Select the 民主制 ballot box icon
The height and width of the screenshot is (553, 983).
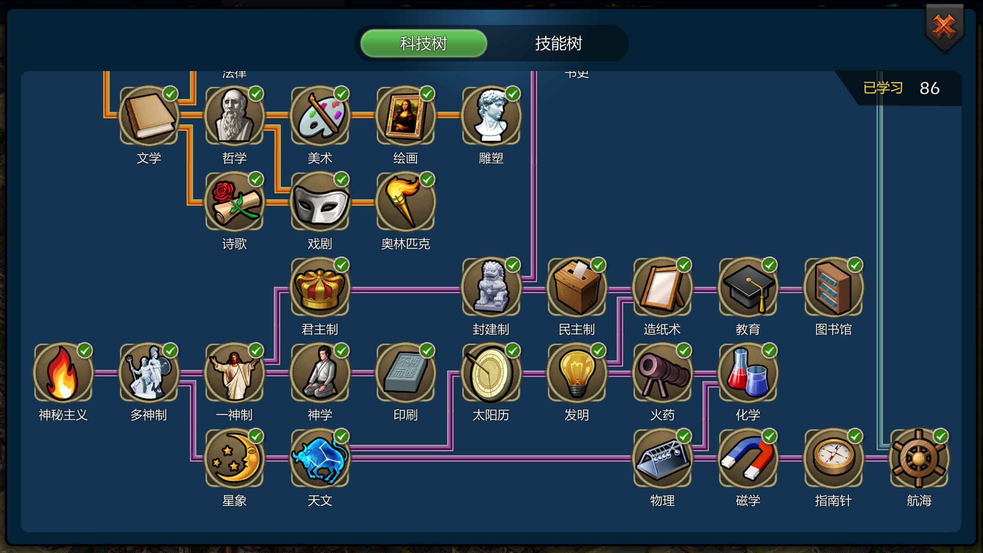[x=577, y=286]
